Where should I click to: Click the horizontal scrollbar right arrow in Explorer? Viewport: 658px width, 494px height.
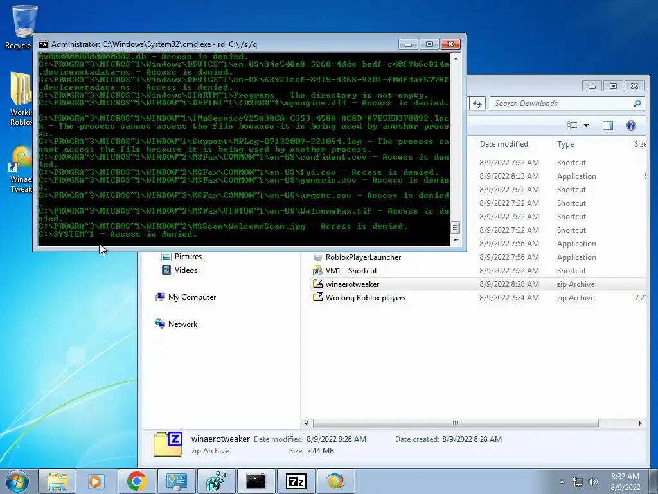tap(640, 423)
